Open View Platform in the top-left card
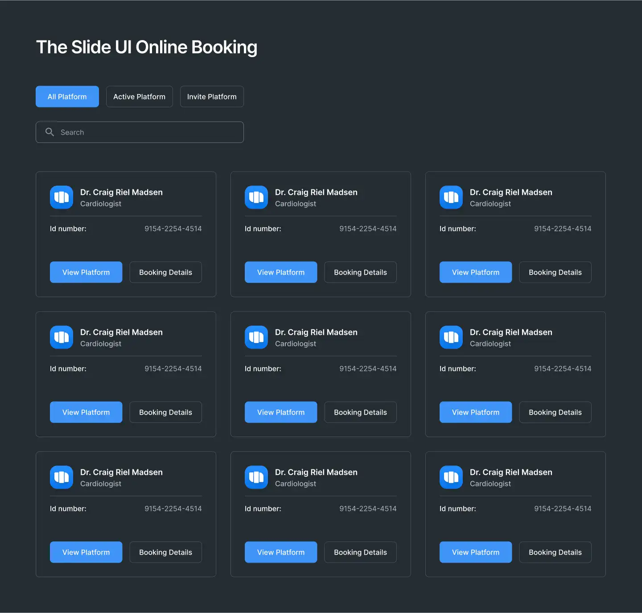 click(x=86, y=272)
